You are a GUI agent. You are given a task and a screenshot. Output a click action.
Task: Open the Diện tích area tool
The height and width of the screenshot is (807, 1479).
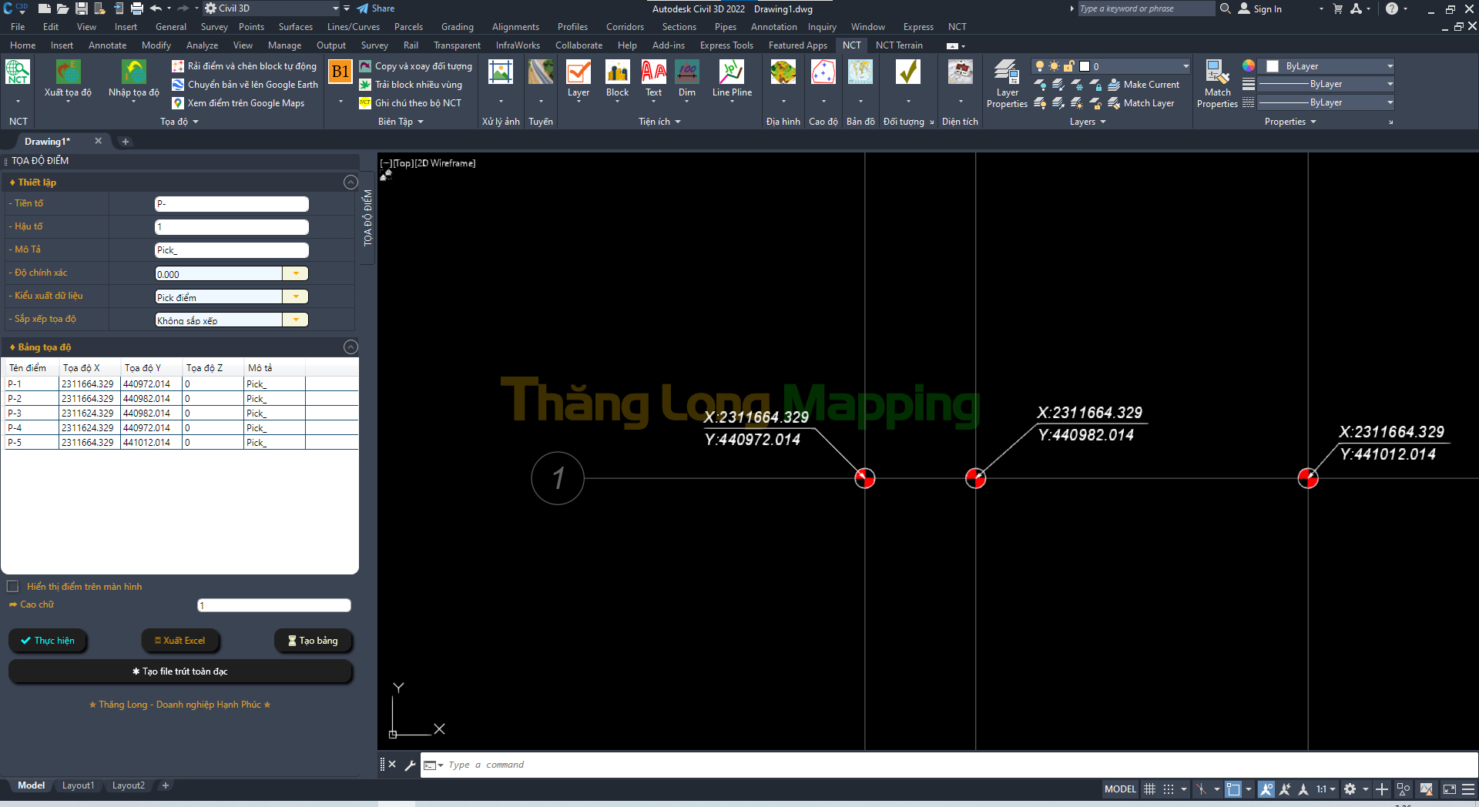(x=960, y=73)
